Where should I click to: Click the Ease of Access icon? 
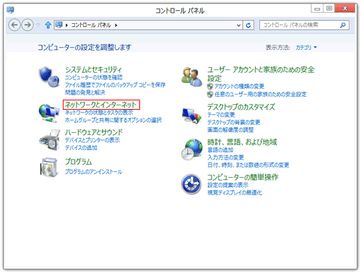tap(191, 184)
